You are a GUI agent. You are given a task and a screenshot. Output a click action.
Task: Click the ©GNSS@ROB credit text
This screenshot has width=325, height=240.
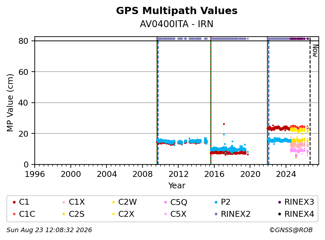[291, 230]
